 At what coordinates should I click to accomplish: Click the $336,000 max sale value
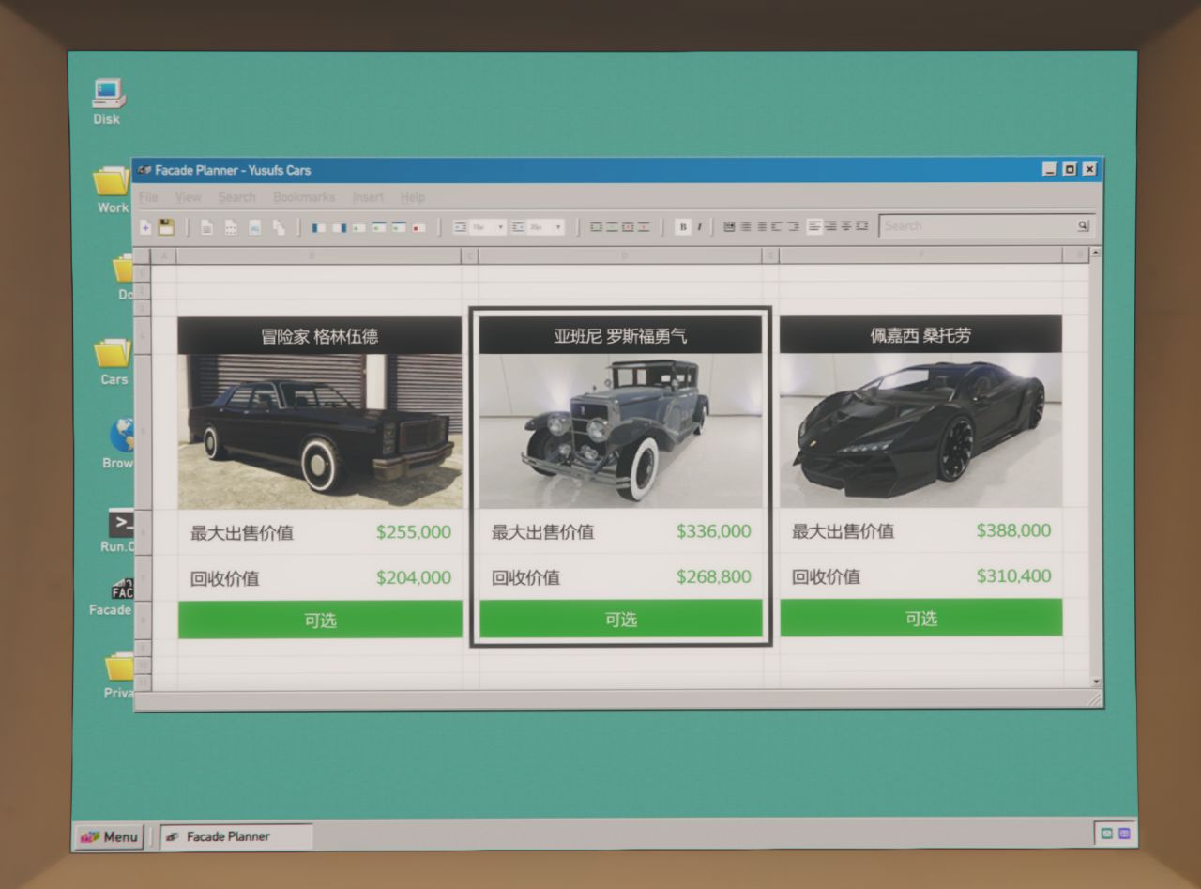714,531
